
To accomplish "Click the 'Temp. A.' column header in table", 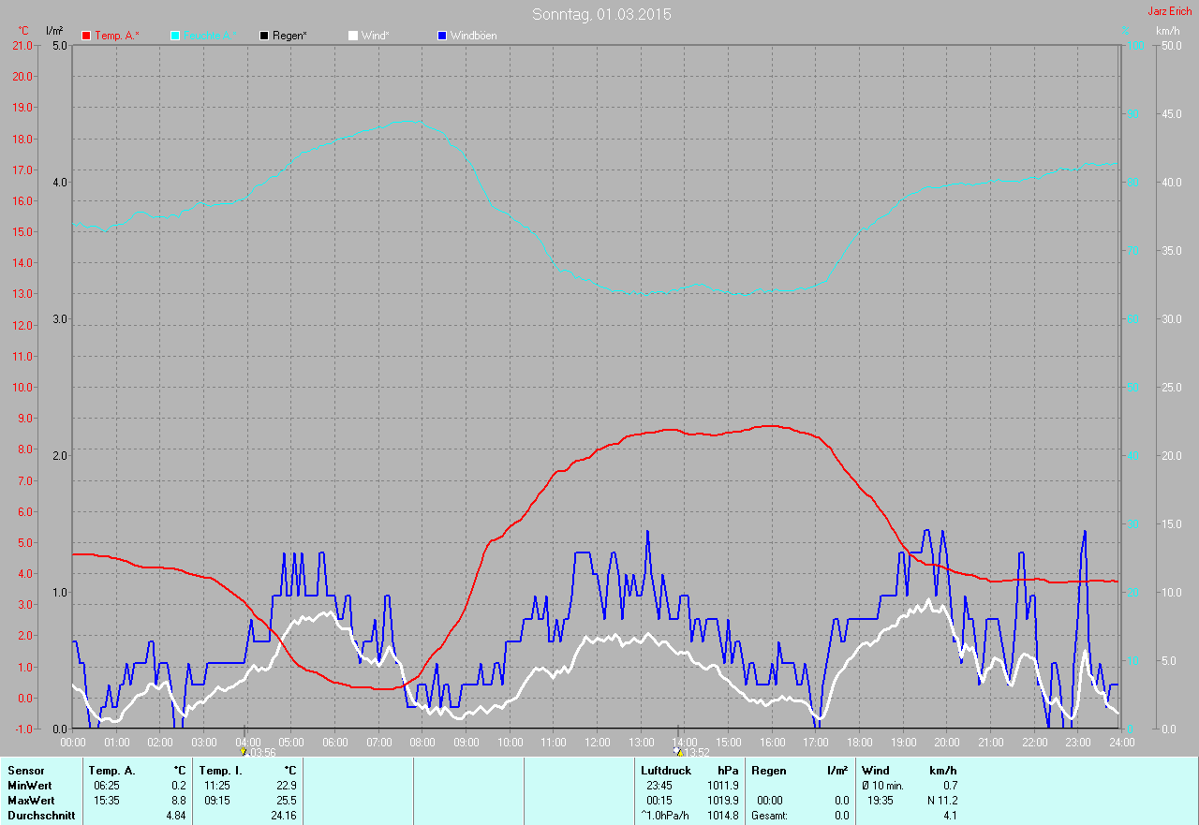I will [111, 771].
